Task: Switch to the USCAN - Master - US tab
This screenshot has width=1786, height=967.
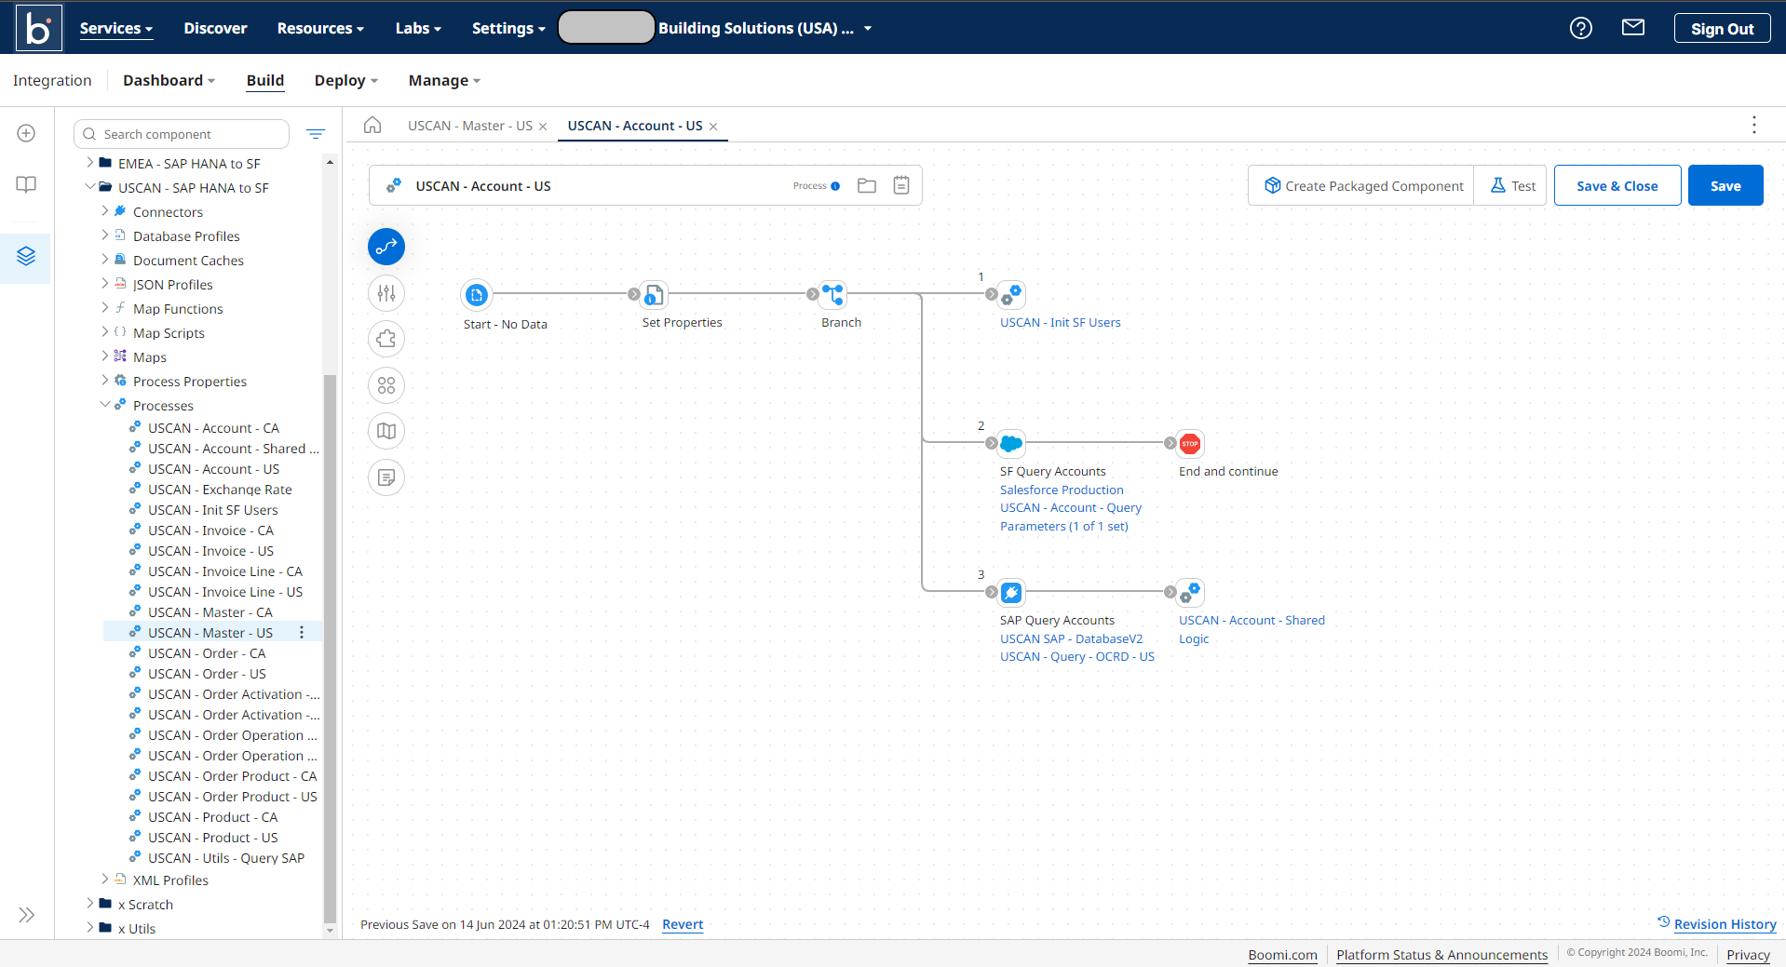Action: click(469, 125)
